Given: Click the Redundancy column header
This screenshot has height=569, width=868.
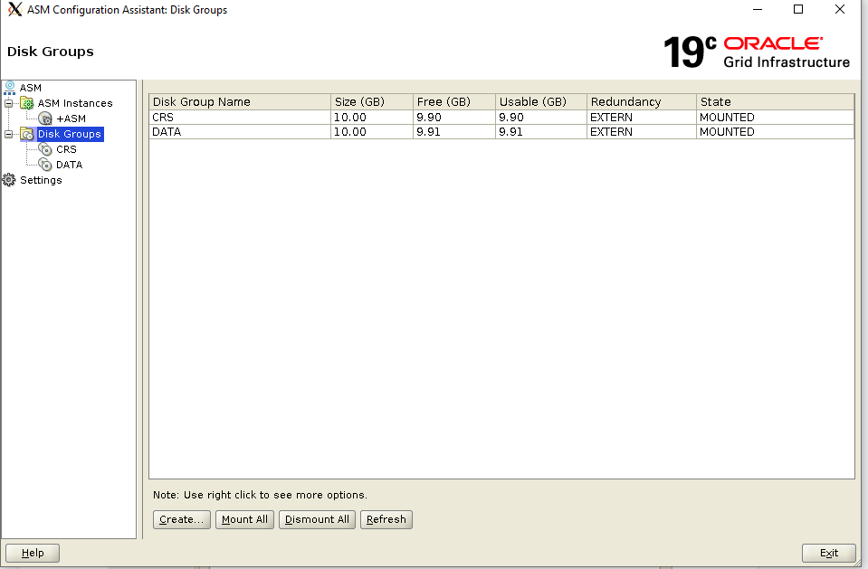Looking at the screenshot, I should point(642,102).
